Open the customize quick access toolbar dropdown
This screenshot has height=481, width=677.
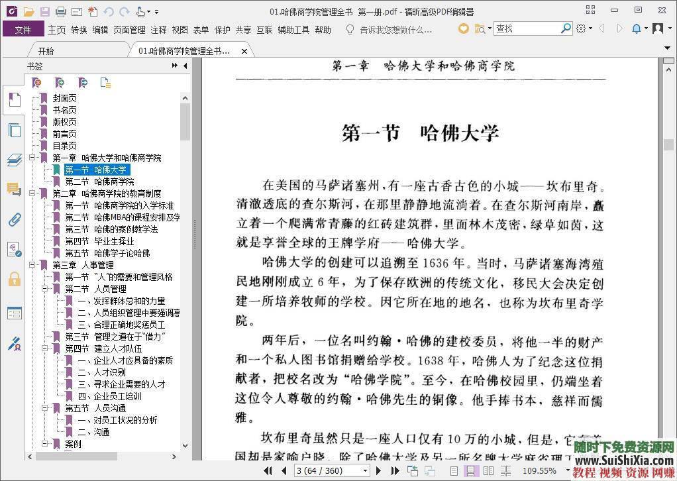coord(156,12)
